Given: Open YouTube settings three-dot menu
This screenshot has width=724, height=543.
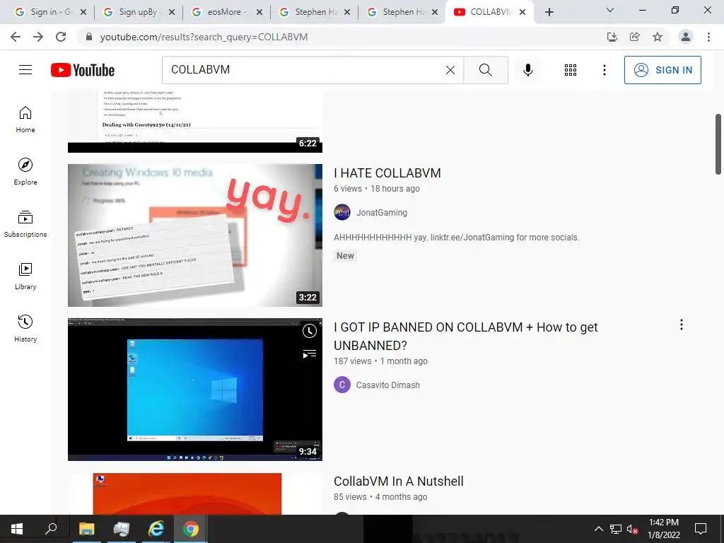Looking at the screenshot, I should coord(604,70).
